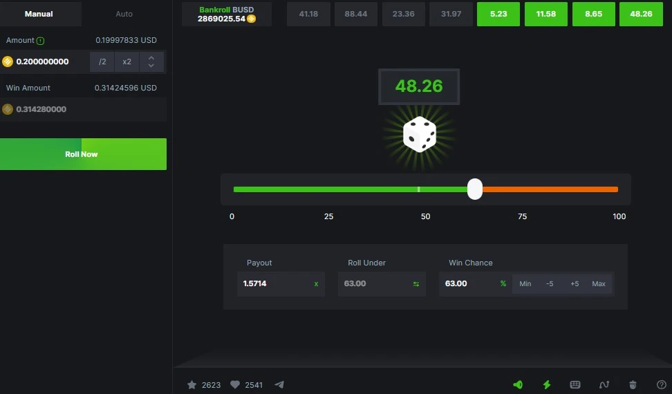Image resolution: width=672 pixels, height=394 pixels.
Task: Click the Roll Under value field
Action: tap(382, 283)
